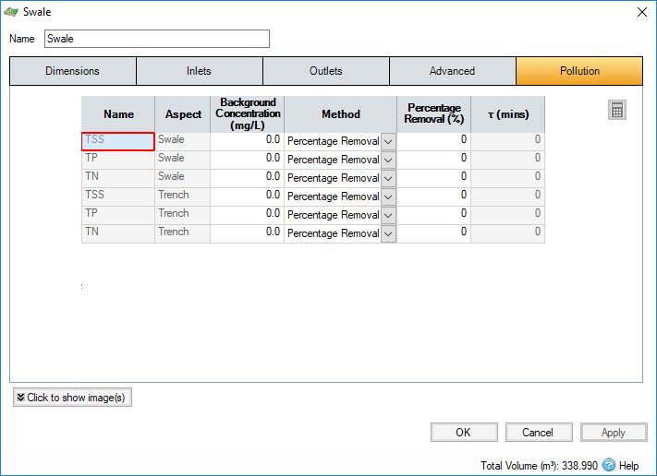
Task: Click the Apply button
Action: click(x=614, y=433)
